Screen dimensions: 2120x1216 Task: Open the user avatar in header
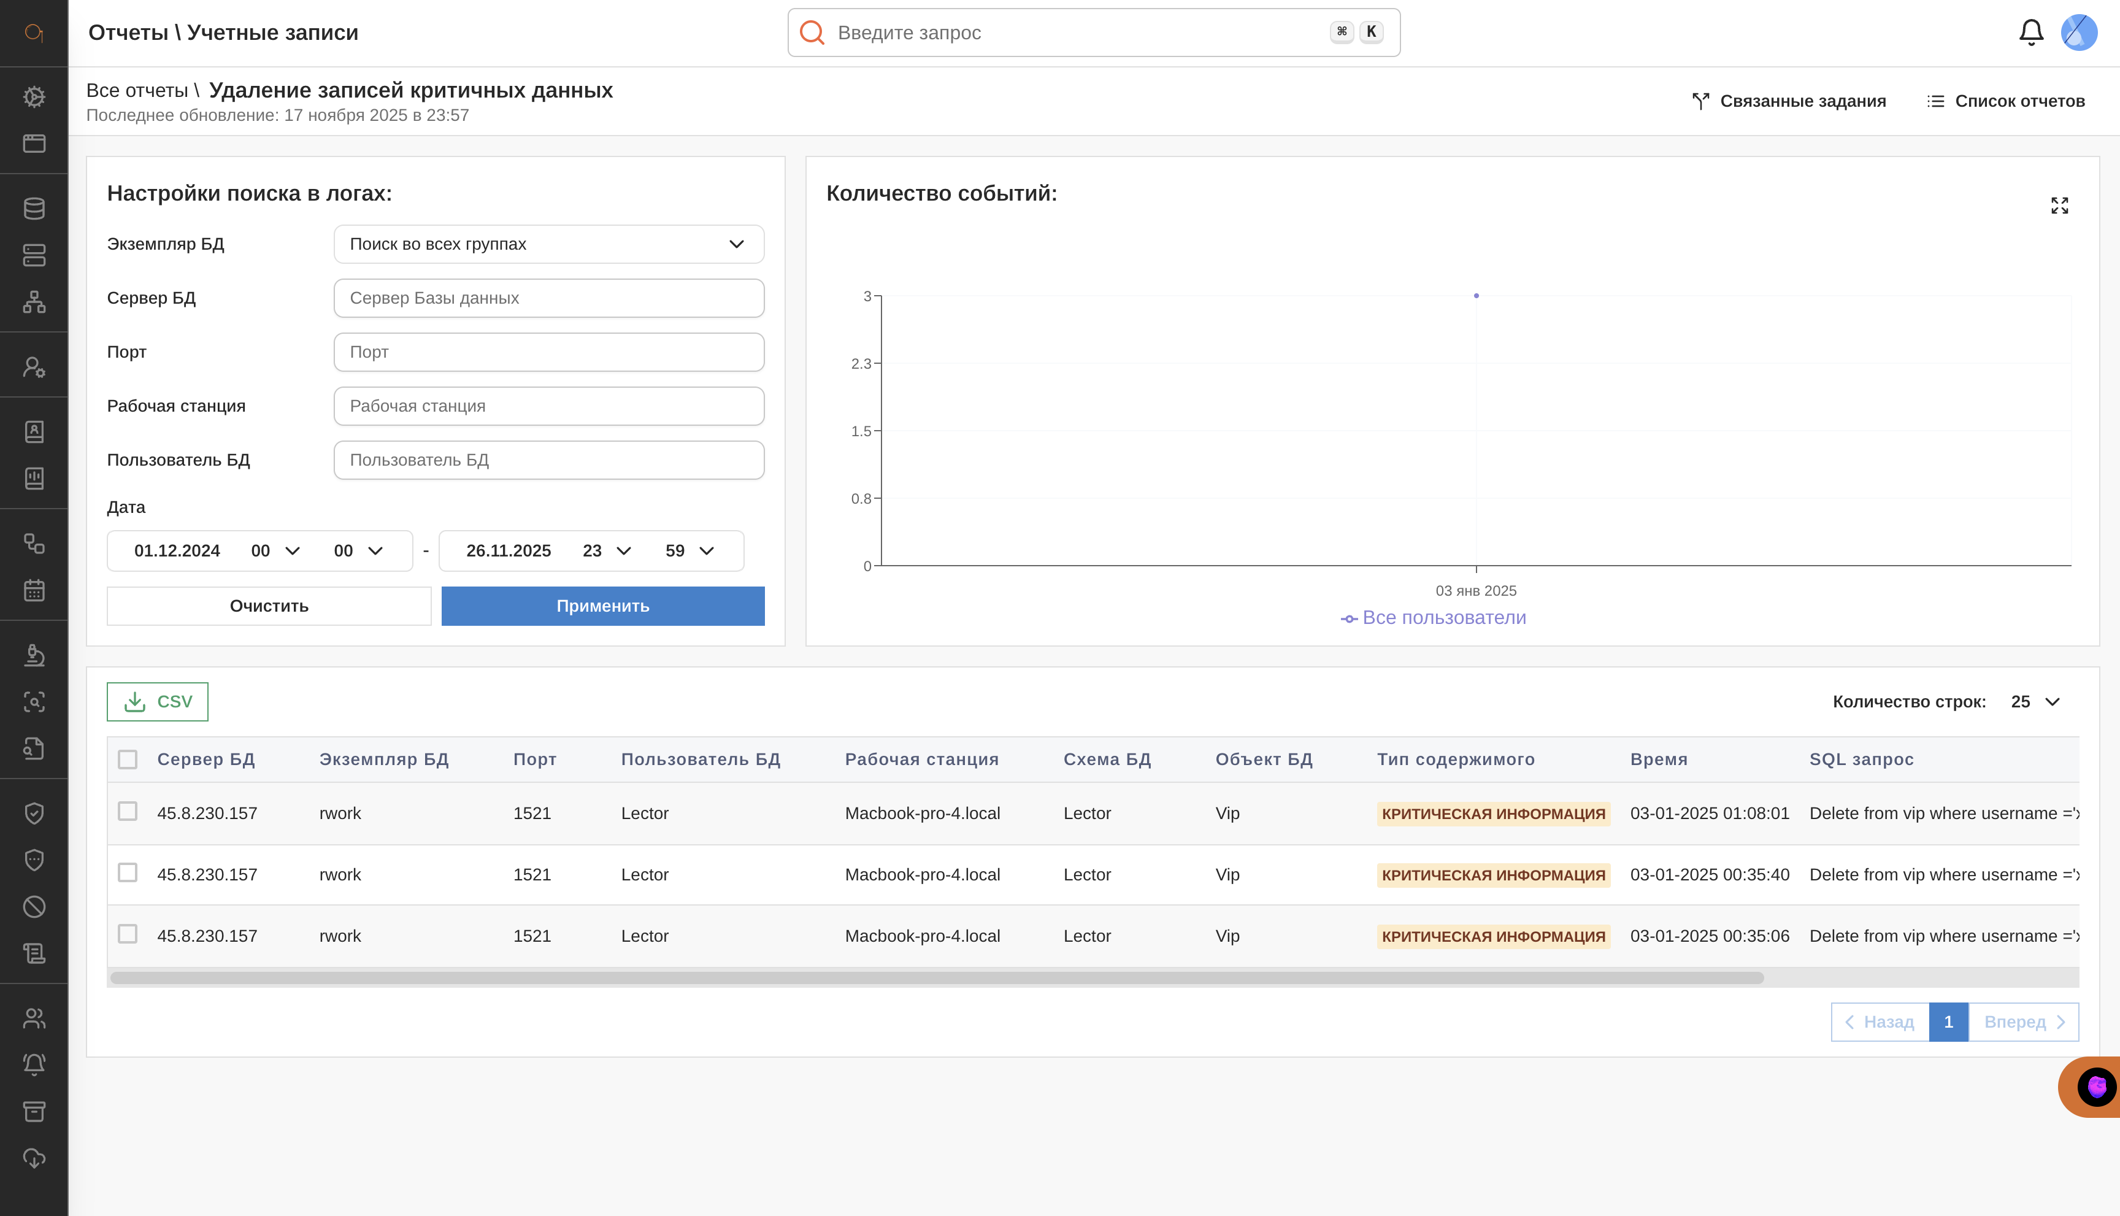pos(2078,33)
